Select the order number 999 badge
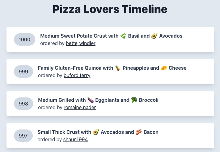This screenshot has height=152, width=220. [x=23, y=72]
